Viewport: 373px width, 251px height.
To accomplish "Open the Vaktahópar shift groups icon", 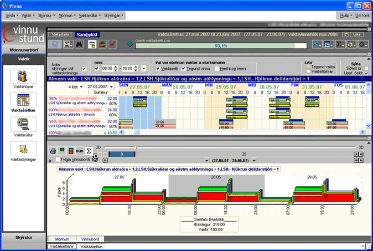I will (23, 76).
